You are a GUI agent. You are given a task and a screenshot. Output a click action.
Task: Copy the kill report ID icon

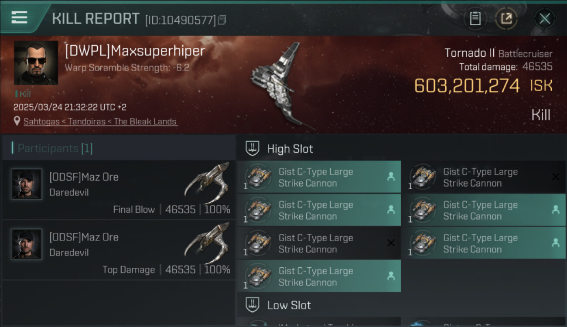(x=222, y=20)
